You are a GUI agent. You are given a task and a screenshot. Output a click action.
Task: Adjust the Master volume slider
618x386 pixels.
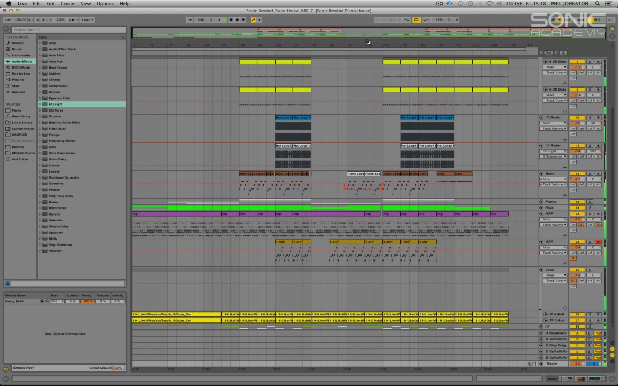[x=577, y=363]
